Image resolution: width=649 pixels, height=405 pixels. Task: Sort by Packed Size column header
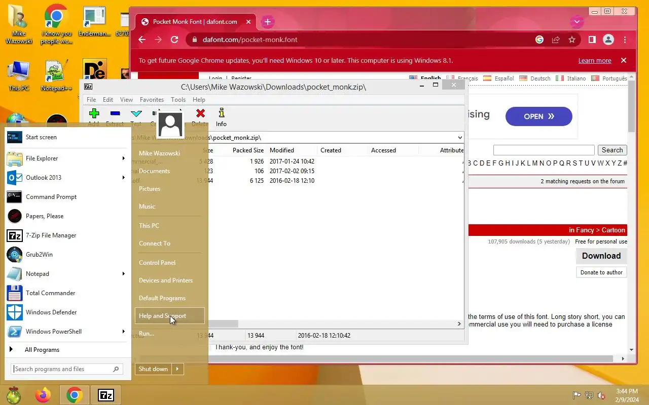coord(248,150)
